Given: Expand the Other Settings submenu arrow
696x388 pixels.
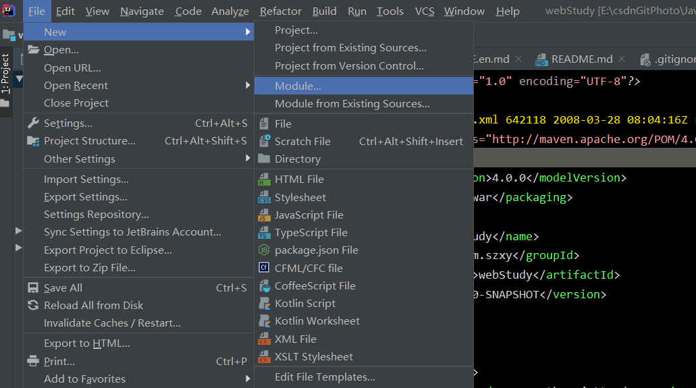Looking at the screenshot, I should click(248, 158).
